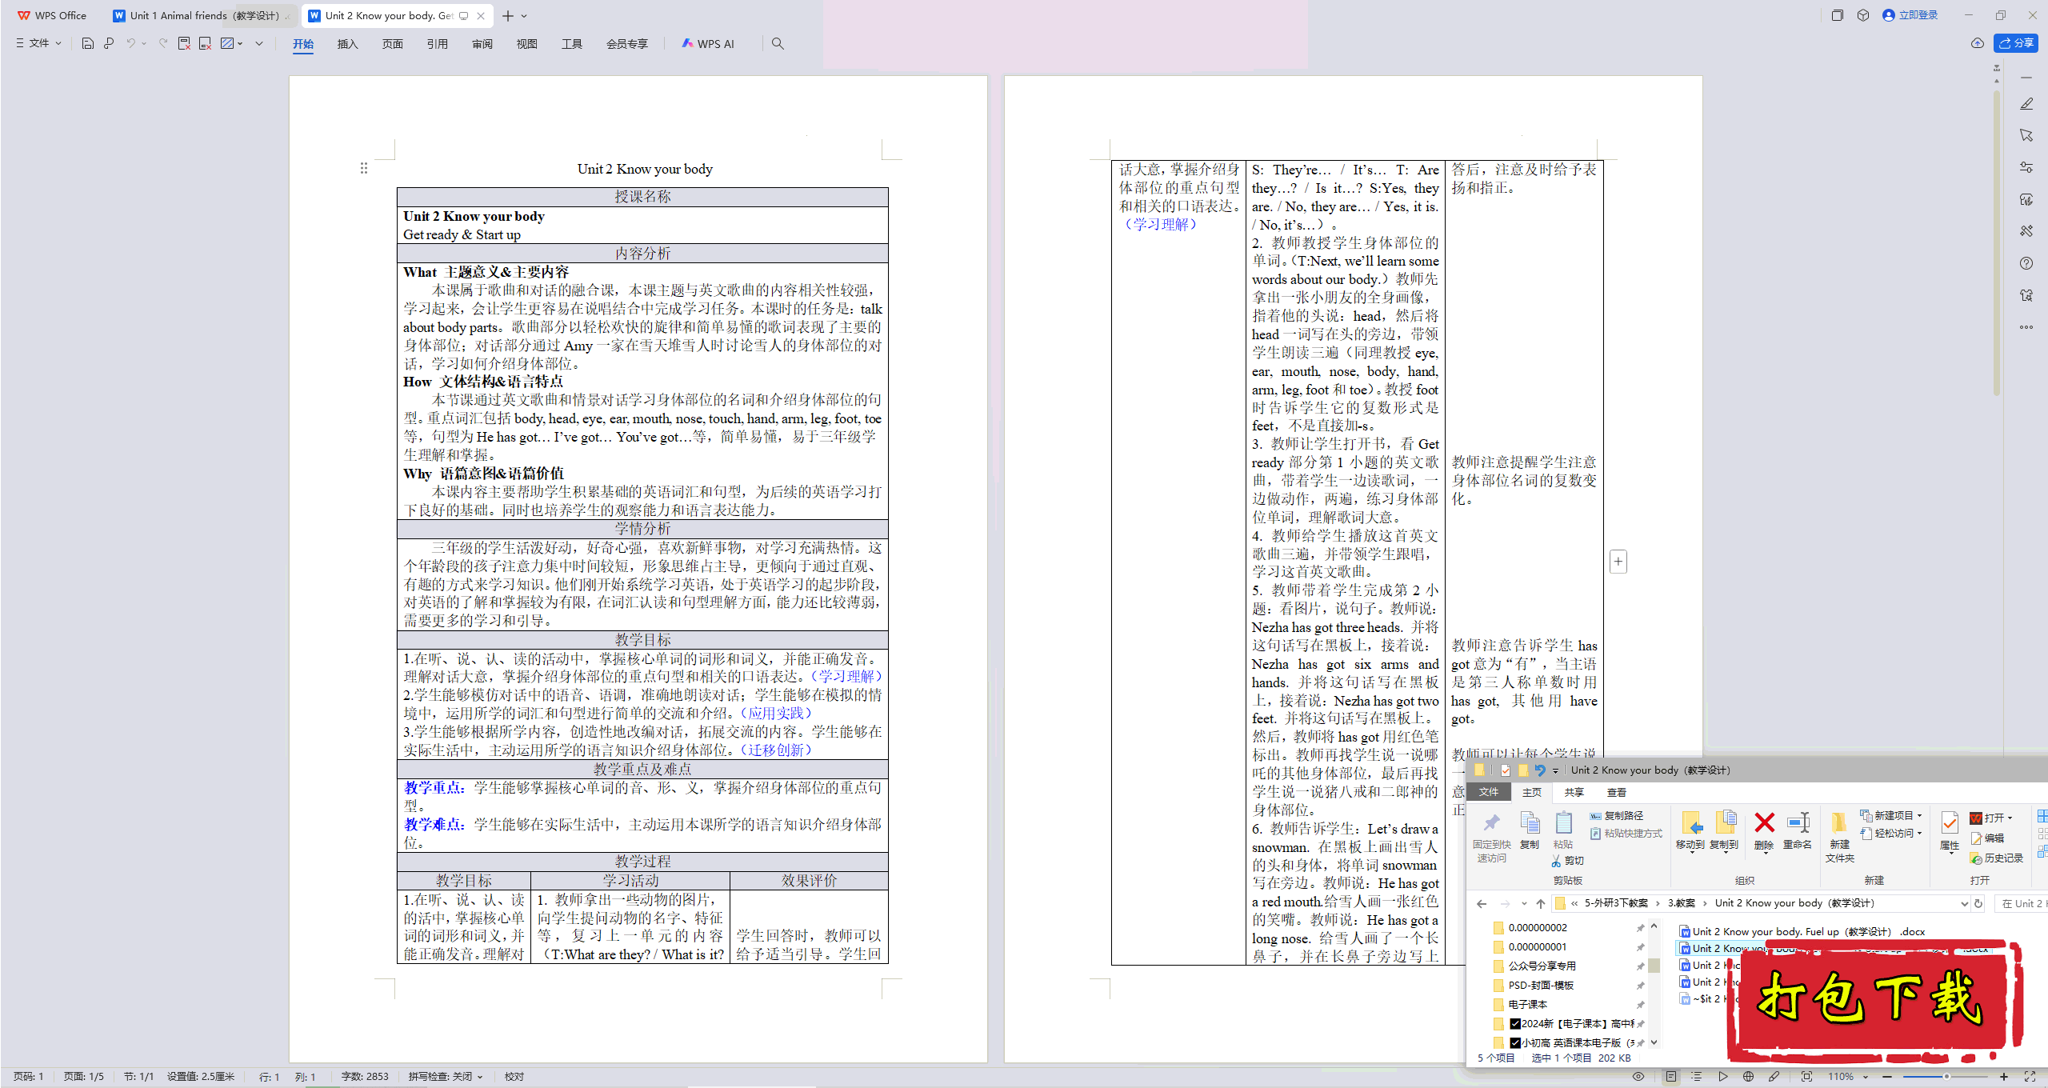2048x1088 pixels.
Task: Open the 审阅 (Review) ribbon tab
Action: pyautogui.click(x=482, y=44)
